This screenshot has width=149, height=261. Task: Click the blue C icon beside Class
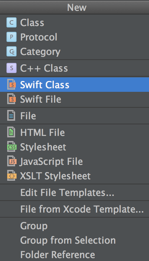tap(12, 22)
